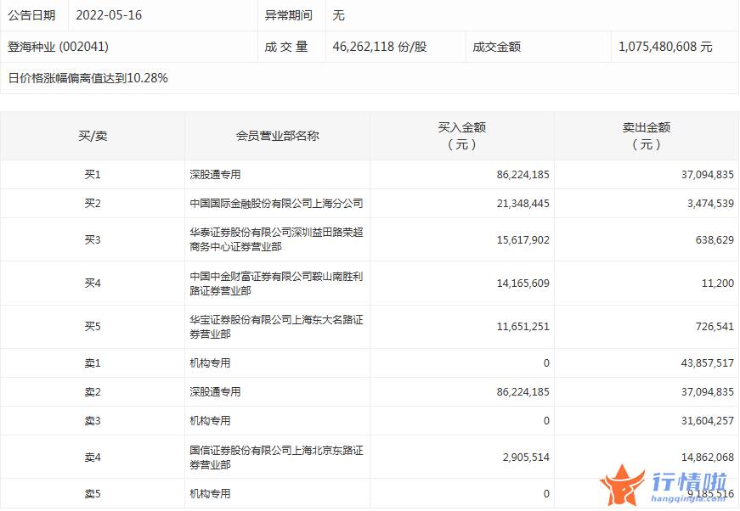Click the 卖出金额（元）column header

tap(646, 136)
